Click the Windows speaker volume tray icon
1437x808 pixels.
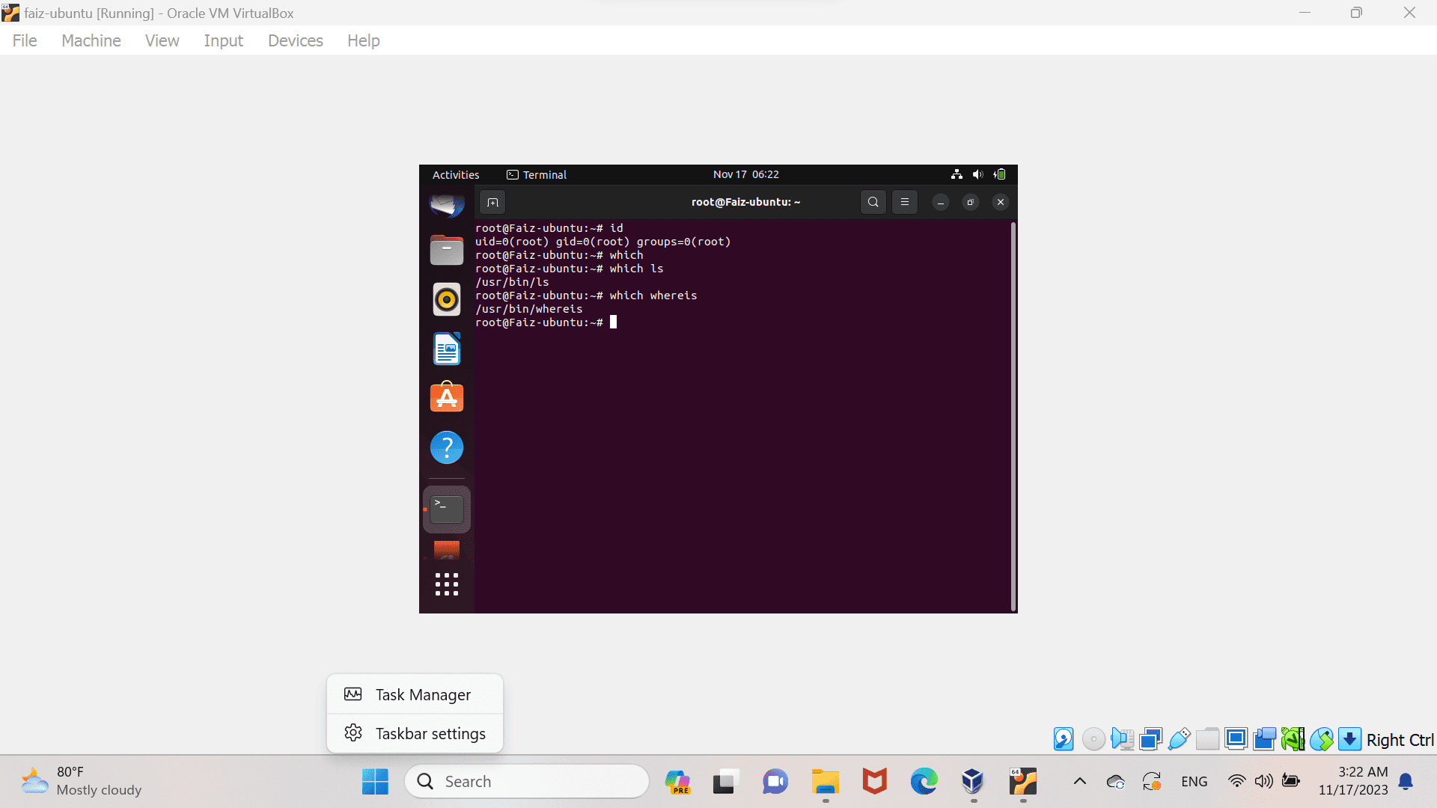[1264, 782]
